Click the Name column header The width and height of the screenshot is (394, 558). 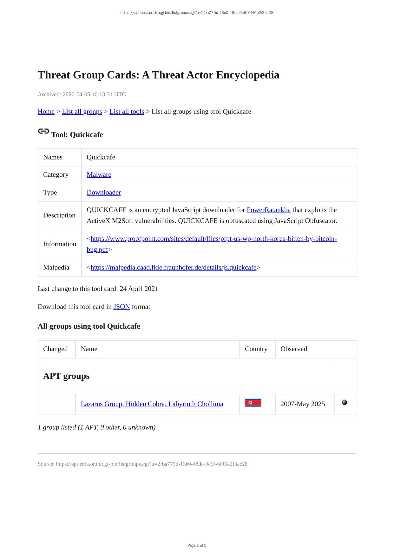pos(89,349)
